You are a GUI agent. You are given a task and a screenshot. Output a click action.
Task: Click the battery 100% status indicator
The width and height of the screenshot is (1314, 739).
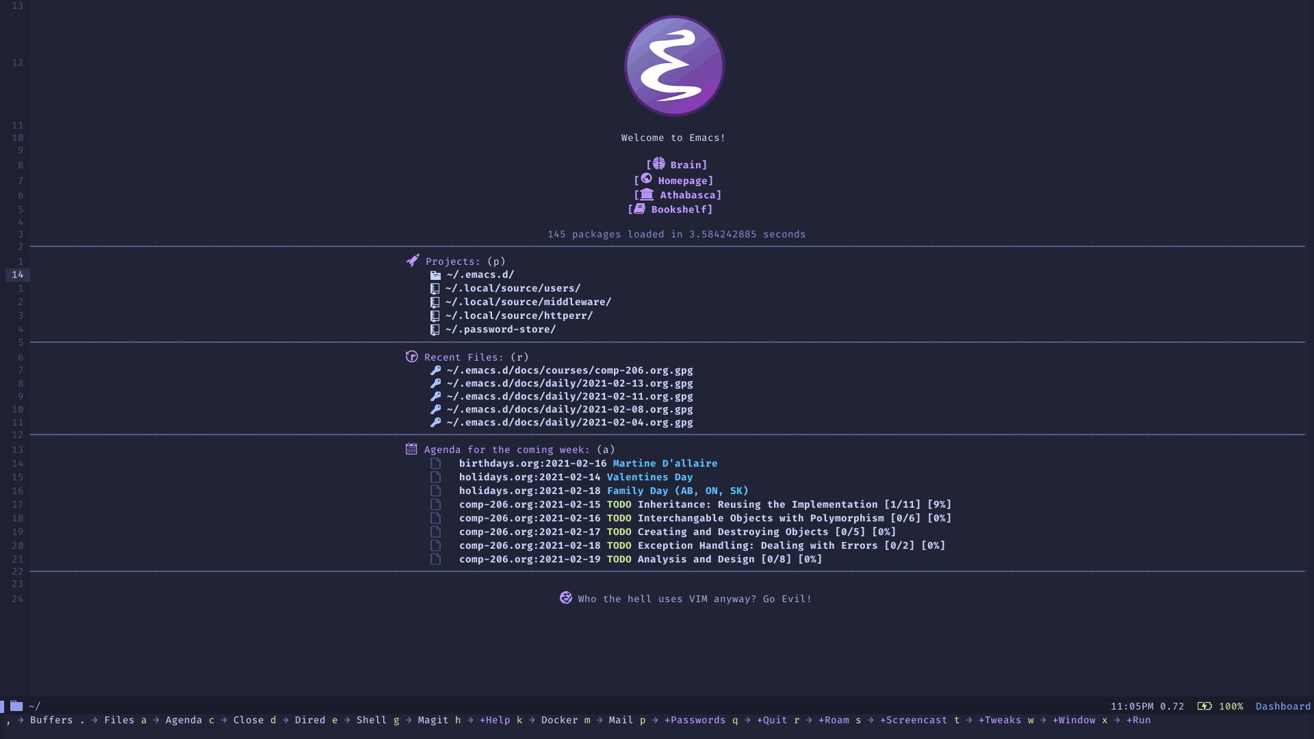pos(1222,705)
